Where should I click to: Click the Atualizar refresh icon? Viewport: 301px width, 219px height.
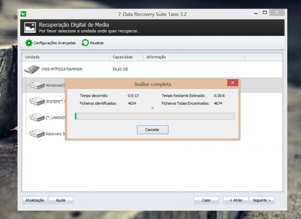pyautogui.click(x=85, y=43)
